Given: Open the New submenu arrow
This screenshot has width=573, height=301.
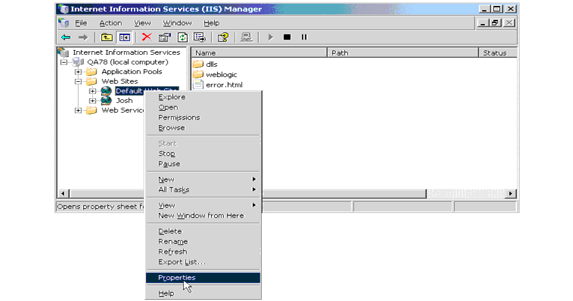Looking at the screenshot, I should (254, 179).
